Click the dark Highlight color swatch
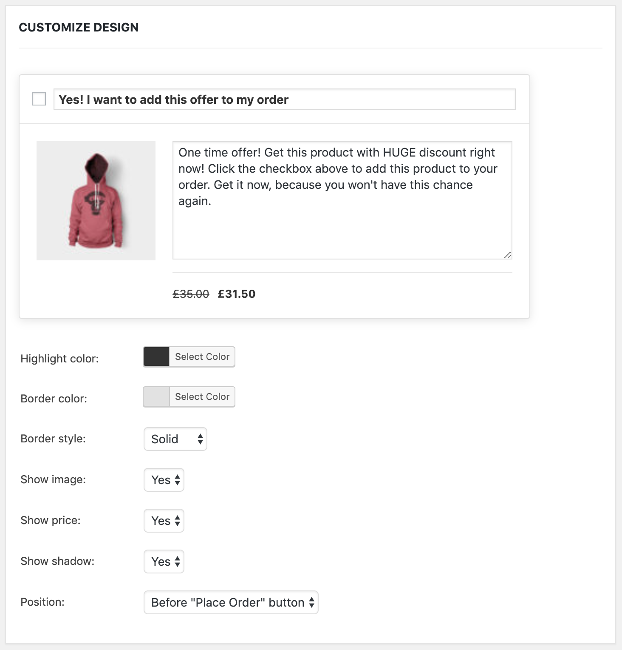 (155, 356)
